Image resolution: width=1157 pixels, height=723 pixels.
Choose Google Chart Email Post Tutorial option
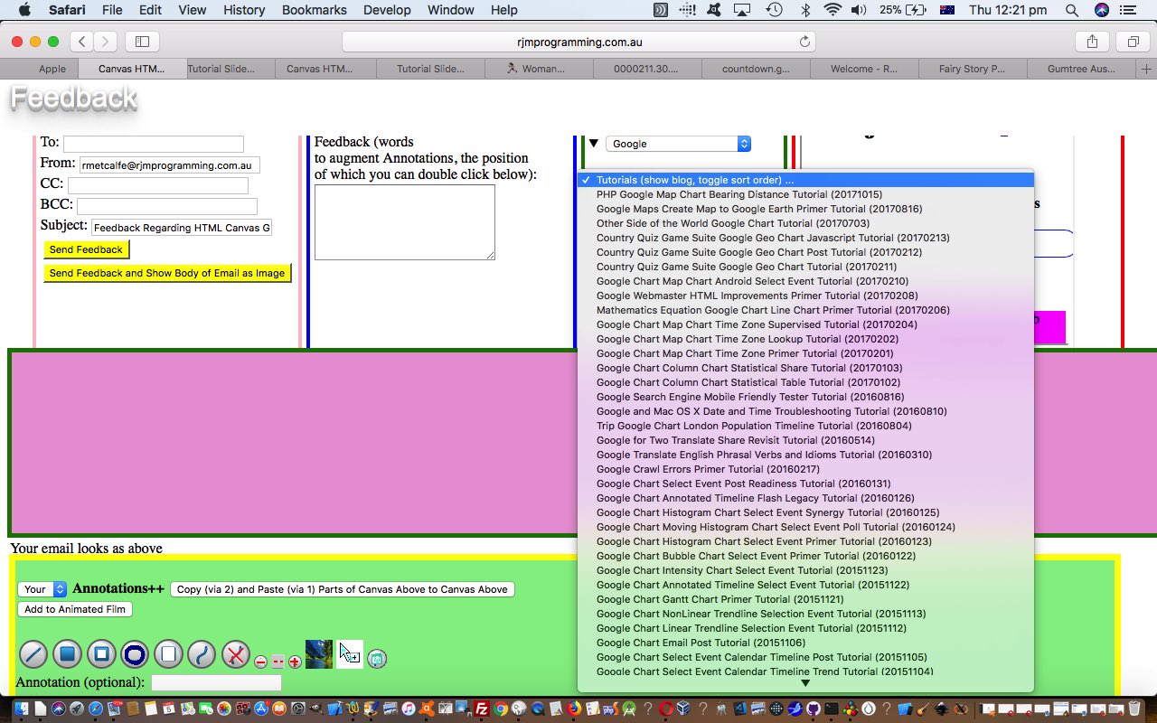(805, 643)
